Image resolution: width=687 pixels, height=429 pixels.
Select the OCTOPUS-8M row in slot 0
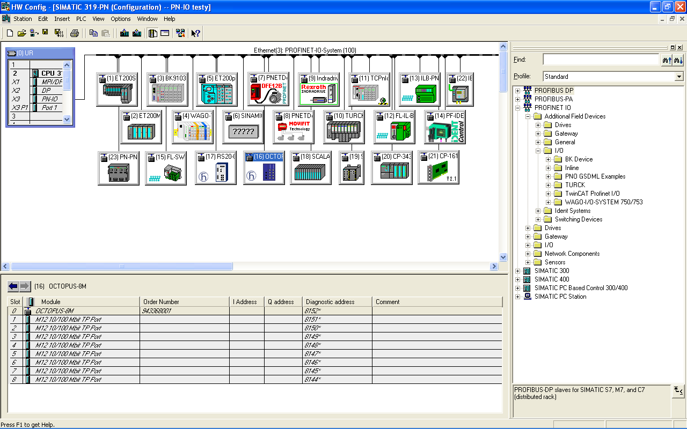pos(255,310)
